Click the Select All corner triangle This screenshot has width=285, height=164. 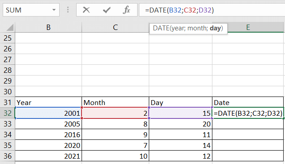tap(8, 27)
